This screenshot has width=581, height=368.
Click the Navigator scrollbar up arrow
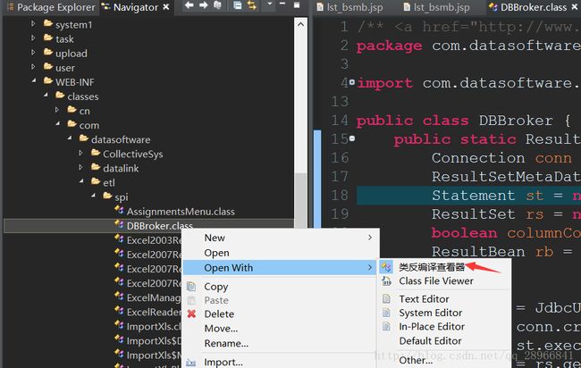coord(300,24)
